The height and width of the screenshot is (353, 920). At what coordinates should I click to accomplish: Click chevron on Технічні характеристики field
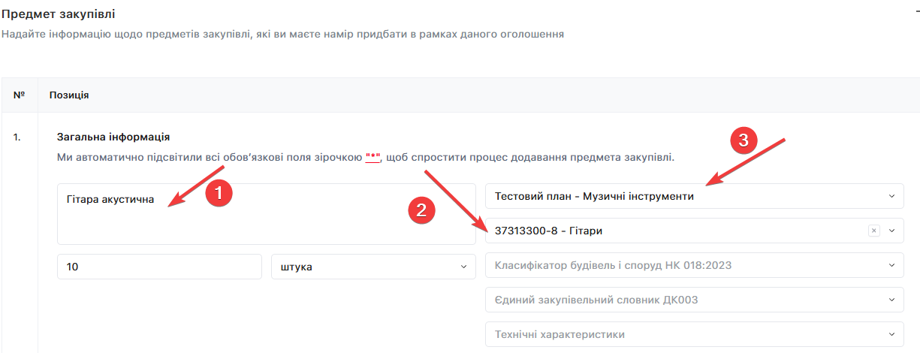[x=891, y=334]
